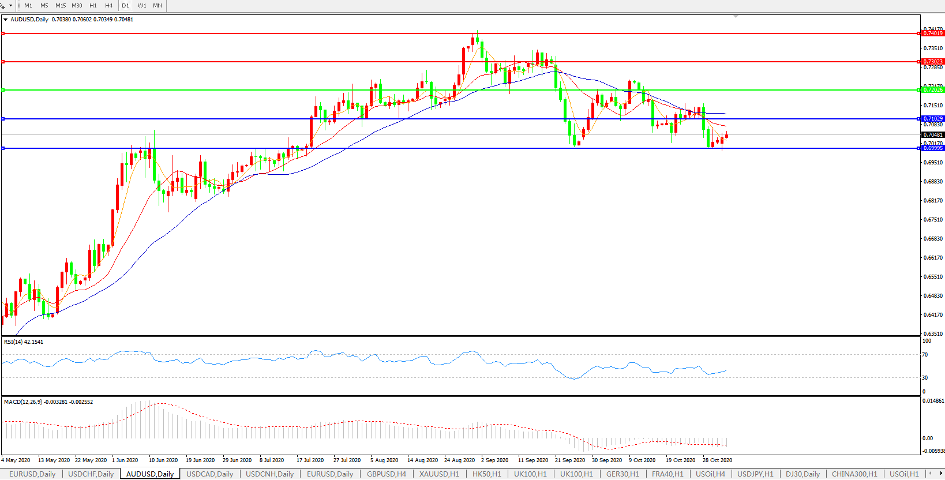
Task: Go to the CHINA300,H1 chart tab
Action: (x=854, y=474)
